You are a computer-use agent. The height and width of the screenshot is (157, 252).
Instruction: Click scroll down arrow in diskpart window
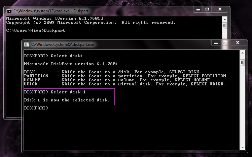(x=242, y=148)
